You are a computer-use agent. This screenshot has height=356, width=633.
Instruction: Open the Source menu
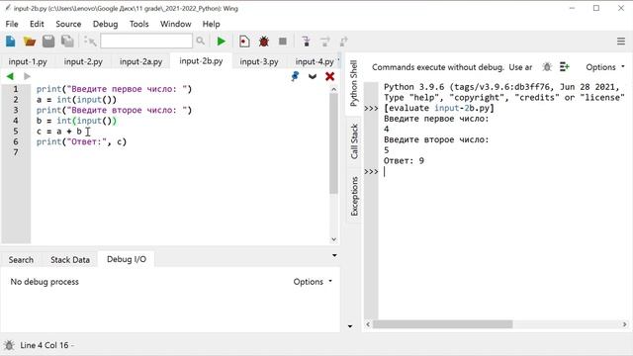pyautogui.click(x=68, y=24)
